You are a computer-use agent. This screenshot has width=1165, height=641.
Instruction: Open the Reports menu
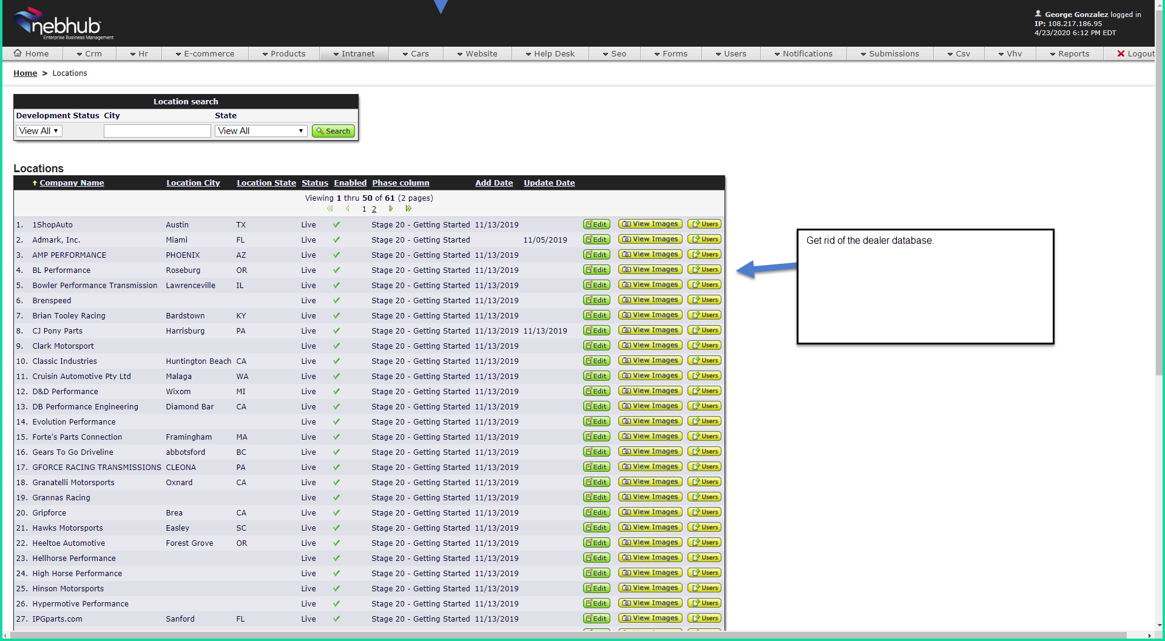click(1070, 54)
